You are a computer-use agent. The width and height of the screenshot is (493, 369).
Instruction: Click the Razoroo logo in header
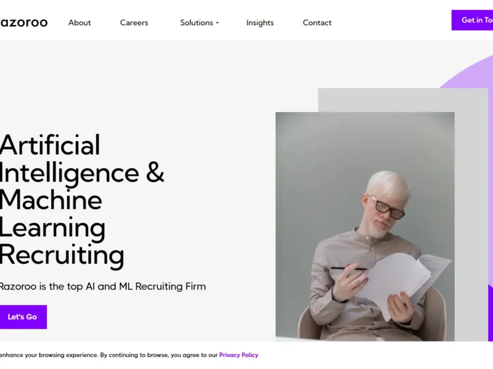(x=23, y=23)
